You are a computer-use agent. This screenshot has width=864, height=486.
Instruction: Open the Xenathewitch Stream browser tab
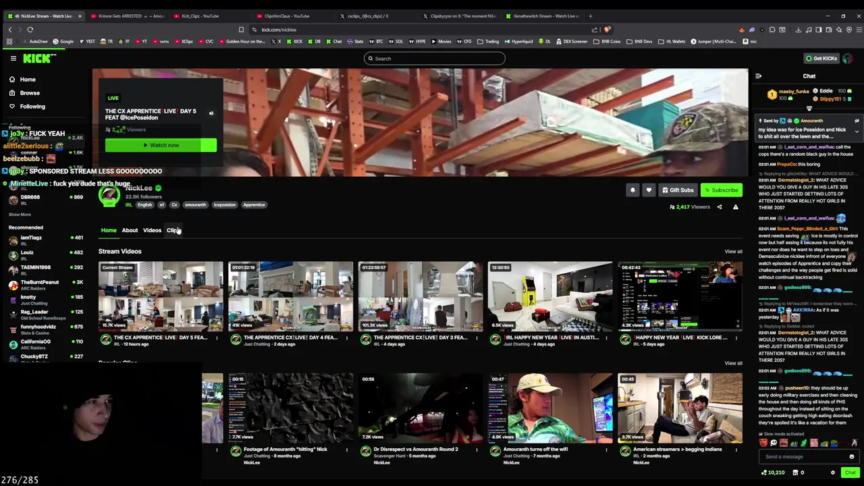point(543,16)
